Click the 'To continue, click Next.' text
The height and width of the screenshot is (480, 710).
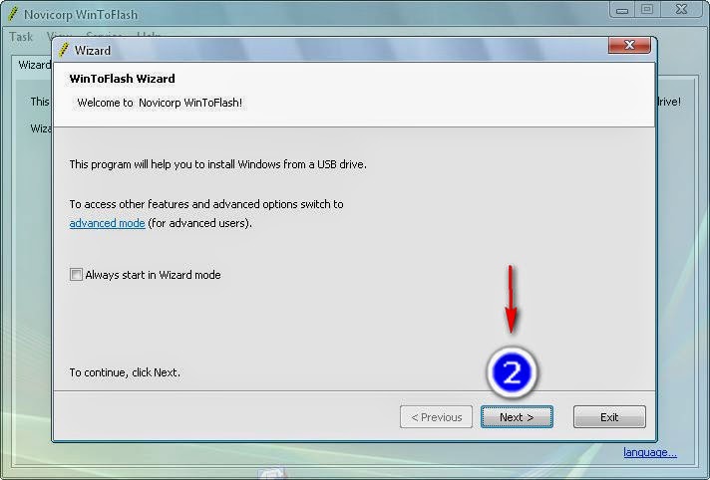coord(125,372)
